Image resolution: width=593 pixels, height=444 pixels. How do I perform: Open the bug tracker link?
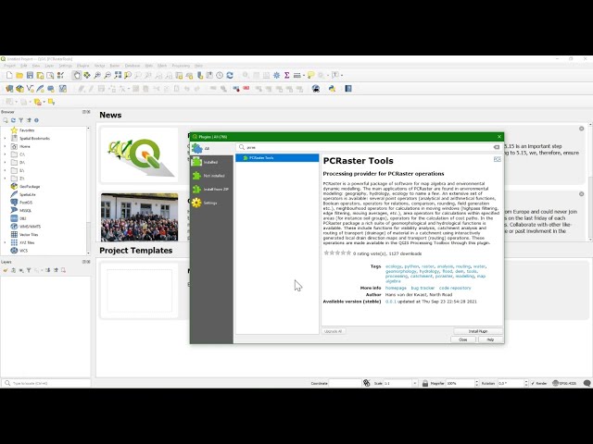(423, 288)
